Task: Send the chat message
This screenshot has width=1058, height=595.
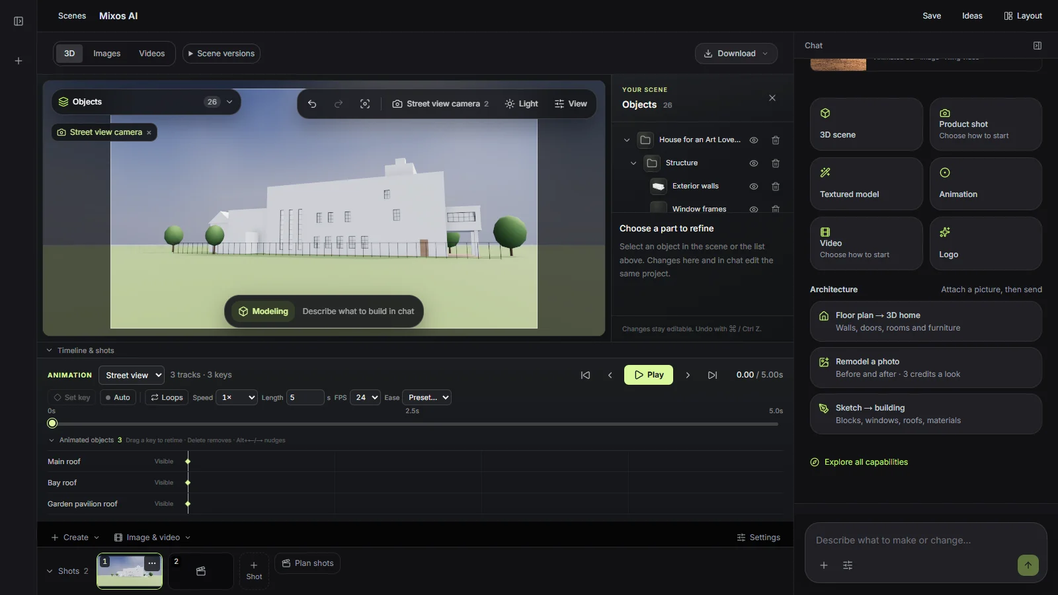Action: pos(1028,565)
